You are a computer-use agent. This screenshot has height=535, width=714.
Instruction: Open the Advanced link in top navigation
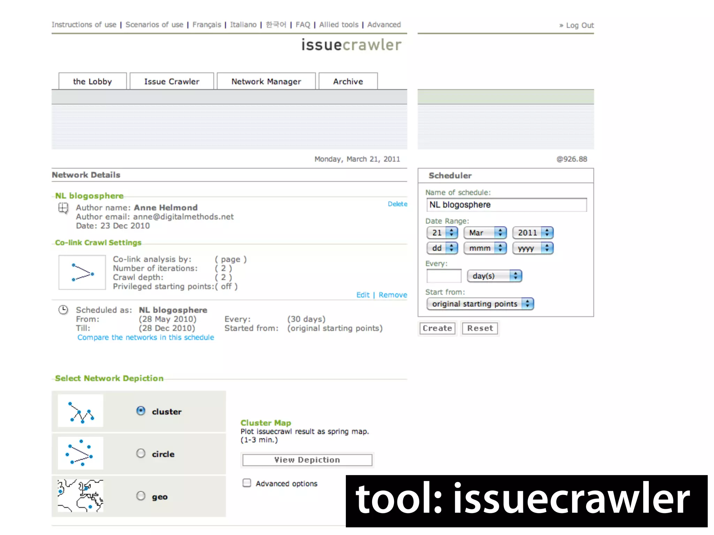click(x=384, y=25)
